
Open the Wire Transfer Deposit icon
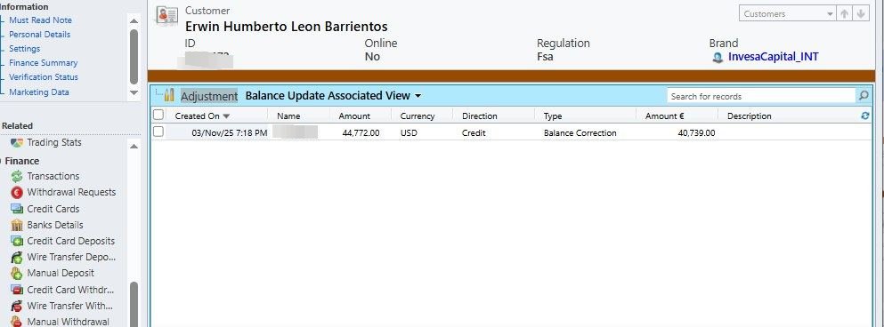[x=17, y=257]
